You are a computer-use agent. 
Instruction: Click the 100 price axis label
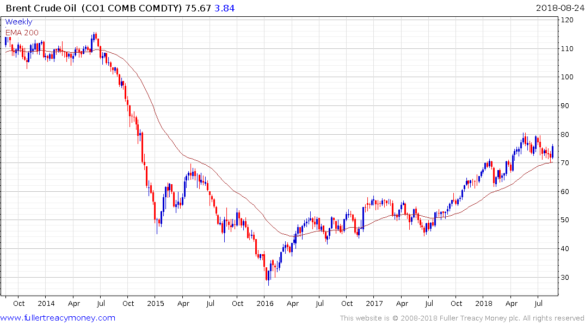(567, 77)
